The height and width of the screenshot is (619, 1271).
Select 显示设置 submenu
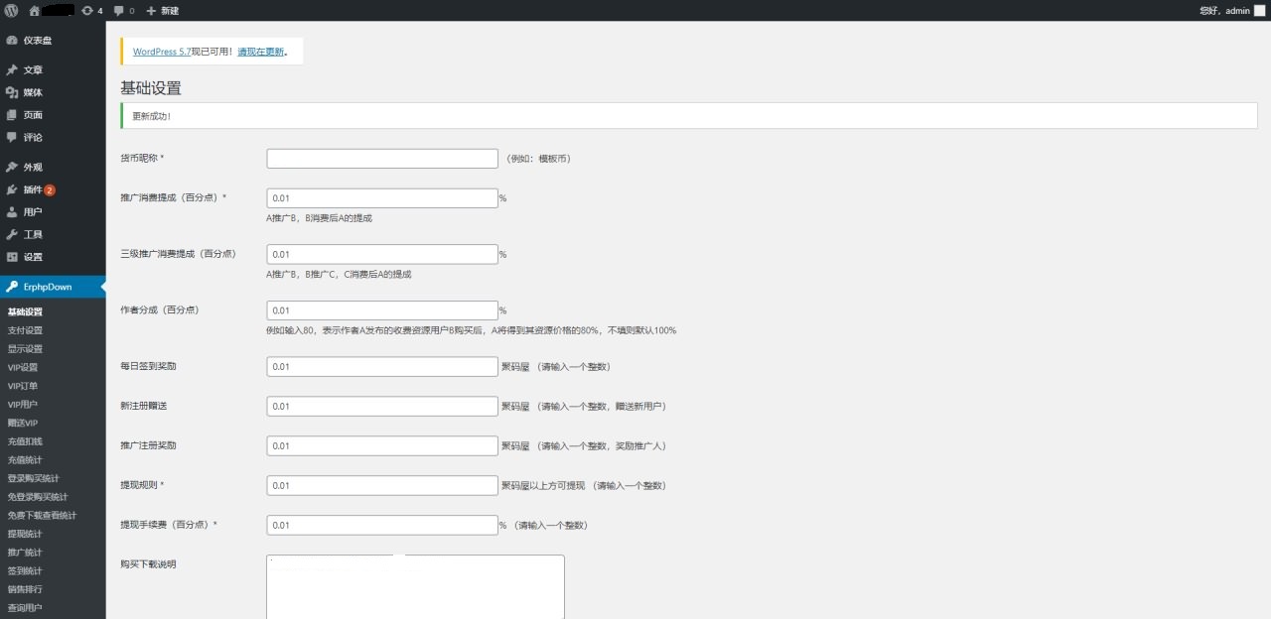(x=25, y=349)
